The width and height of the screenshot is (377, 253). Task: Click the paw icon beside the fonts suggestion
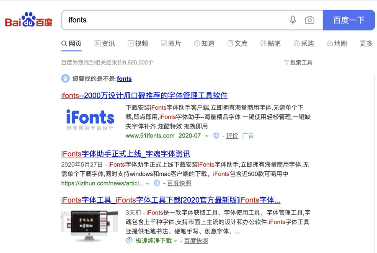coord(65,78)
